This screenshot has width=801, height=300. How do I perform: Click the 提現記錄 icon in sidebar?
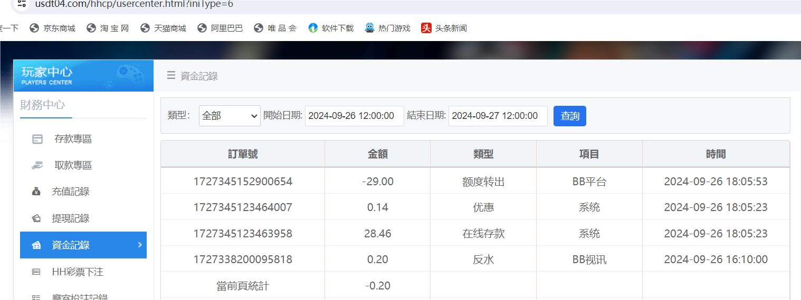click(x=37, y=218)
